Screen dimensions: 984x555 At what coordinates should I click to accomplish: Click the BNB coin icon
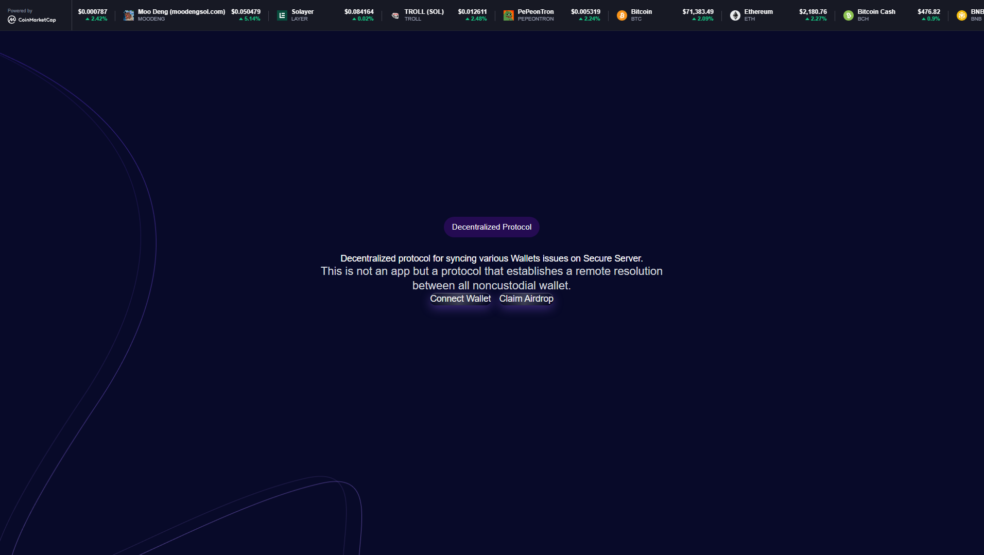click(961, 15)
